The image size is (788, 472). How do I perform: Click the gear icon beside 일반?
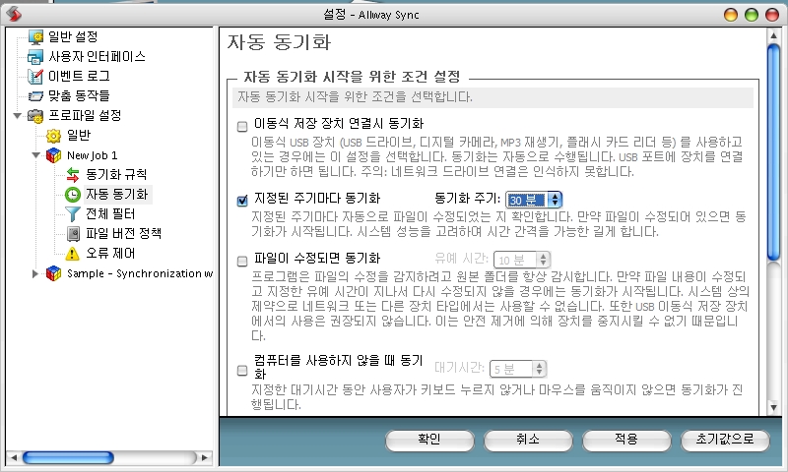[x=54, y=136]
